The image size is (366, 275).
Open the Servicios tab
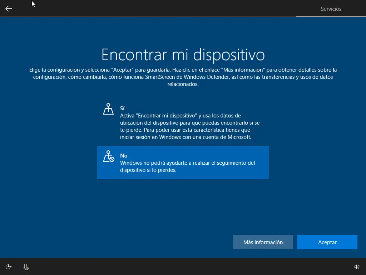coord(331,9)
